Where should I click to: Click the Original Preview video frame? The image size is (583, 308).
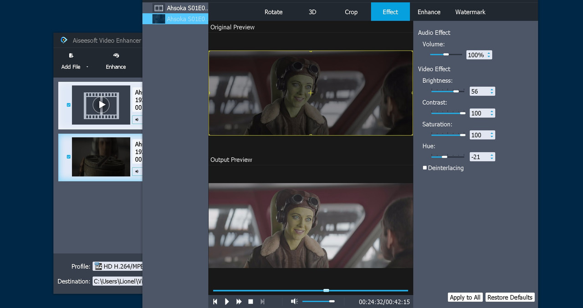point(311,93)
